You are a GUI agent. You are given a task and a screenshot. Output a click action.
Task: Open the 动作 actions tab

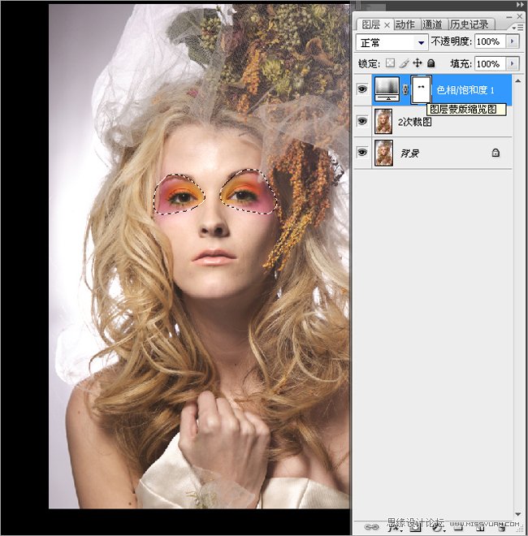click(405, 24)
